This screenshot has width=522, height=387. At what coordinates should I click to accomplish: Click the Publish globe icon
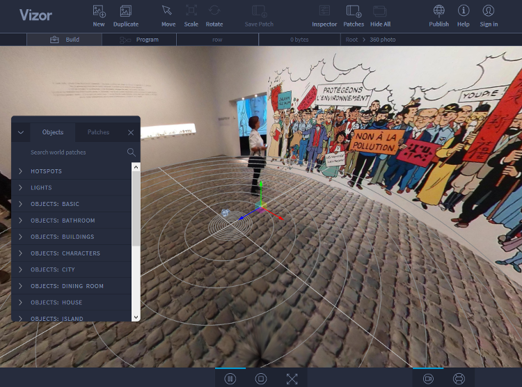point(438,11)
